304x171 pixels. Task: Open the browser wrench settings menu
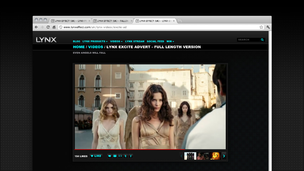point(268,27)
